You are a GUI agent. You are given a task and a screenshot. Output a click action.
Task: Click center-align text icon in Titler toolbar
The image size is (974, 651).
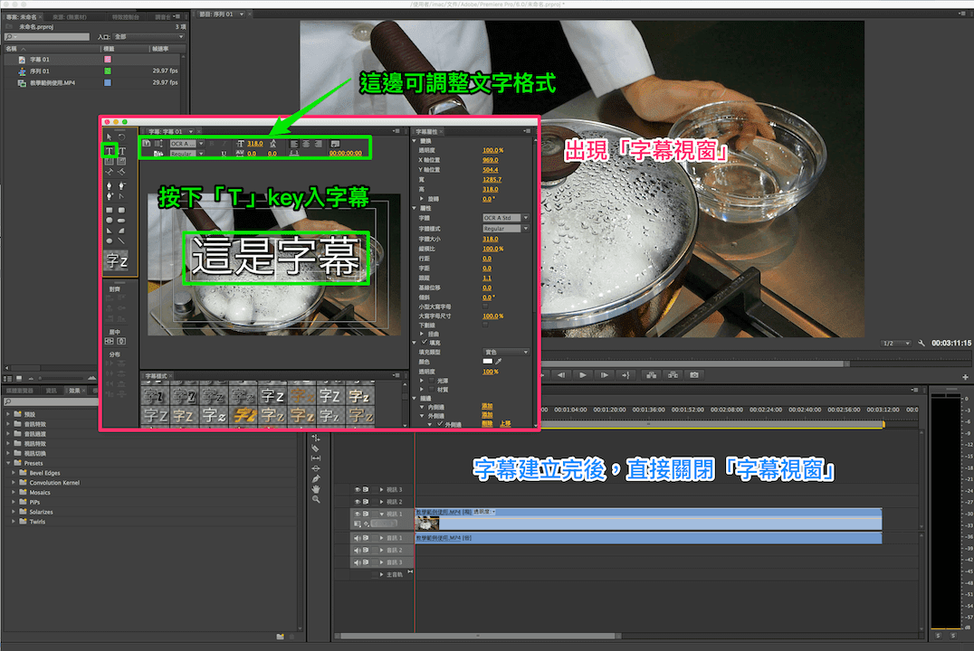[306, 144]
